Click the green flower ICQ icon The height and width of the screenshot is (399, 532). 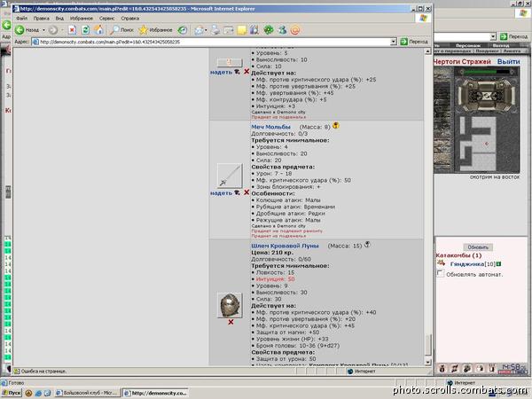pyautogui.click(x=269, y=30)
